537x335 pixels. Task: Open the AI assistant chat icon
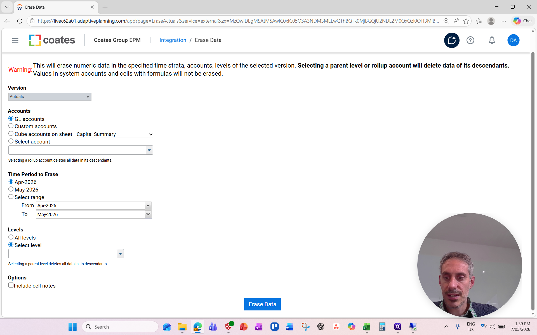(452, 40)
